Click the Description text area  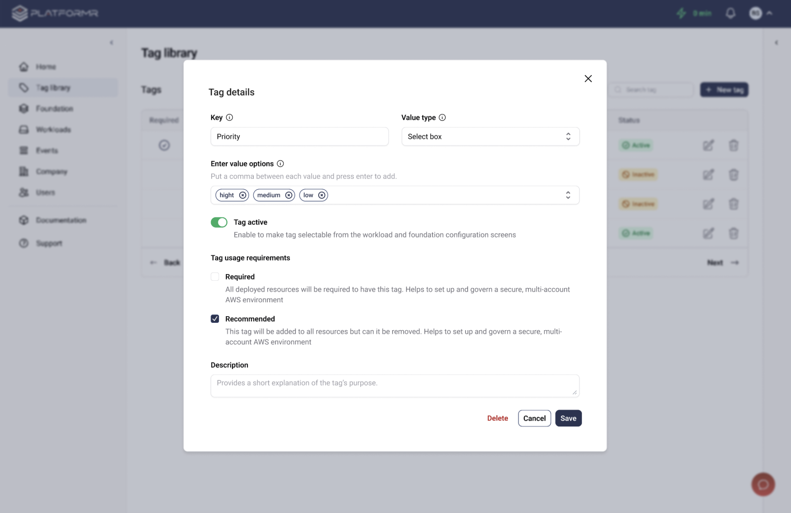394,385
